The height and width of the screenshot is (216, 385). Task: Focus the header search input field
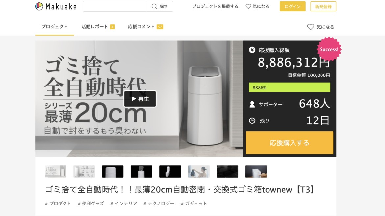pos(115,6)
